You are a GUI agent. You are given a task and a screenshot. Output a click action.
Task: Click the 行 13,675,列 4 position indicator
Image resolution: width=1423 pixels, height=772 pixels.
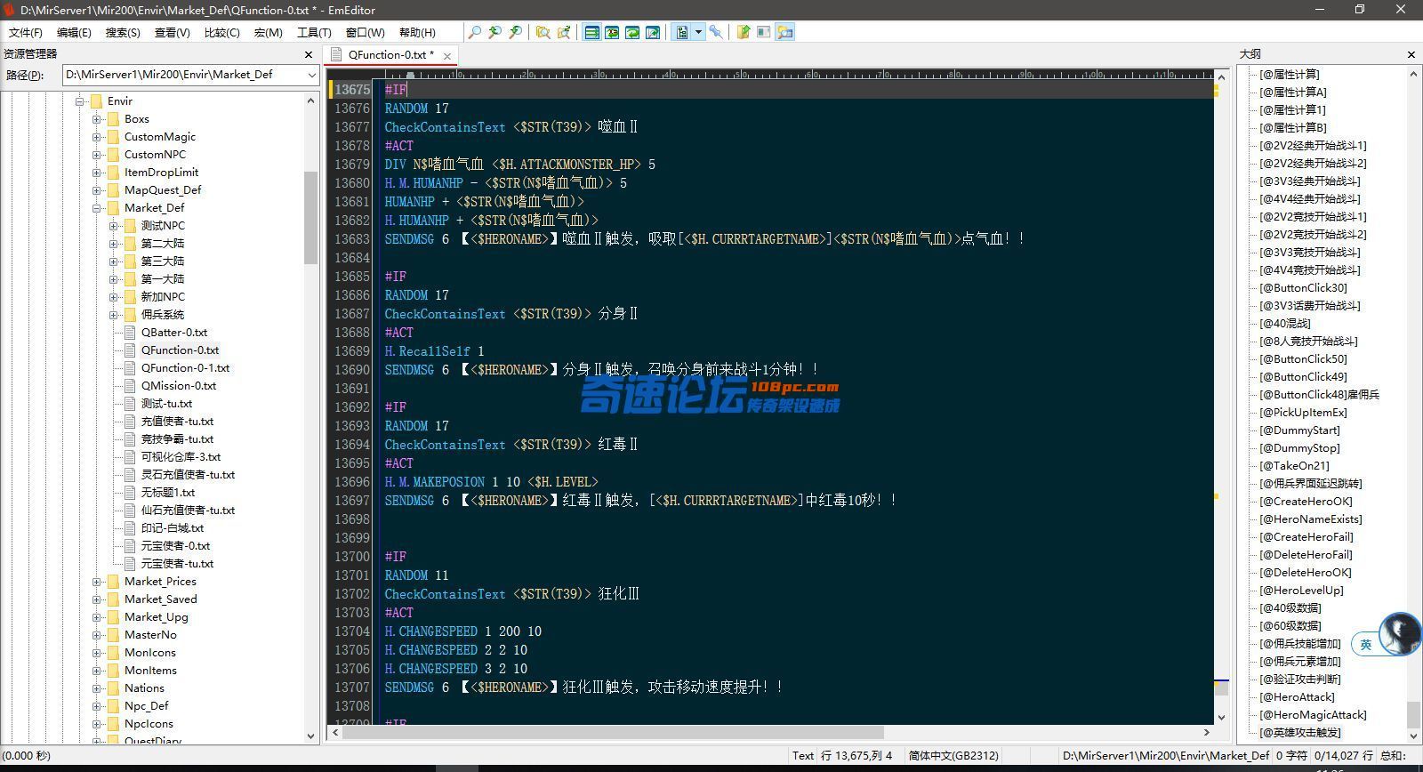(856, 756)
